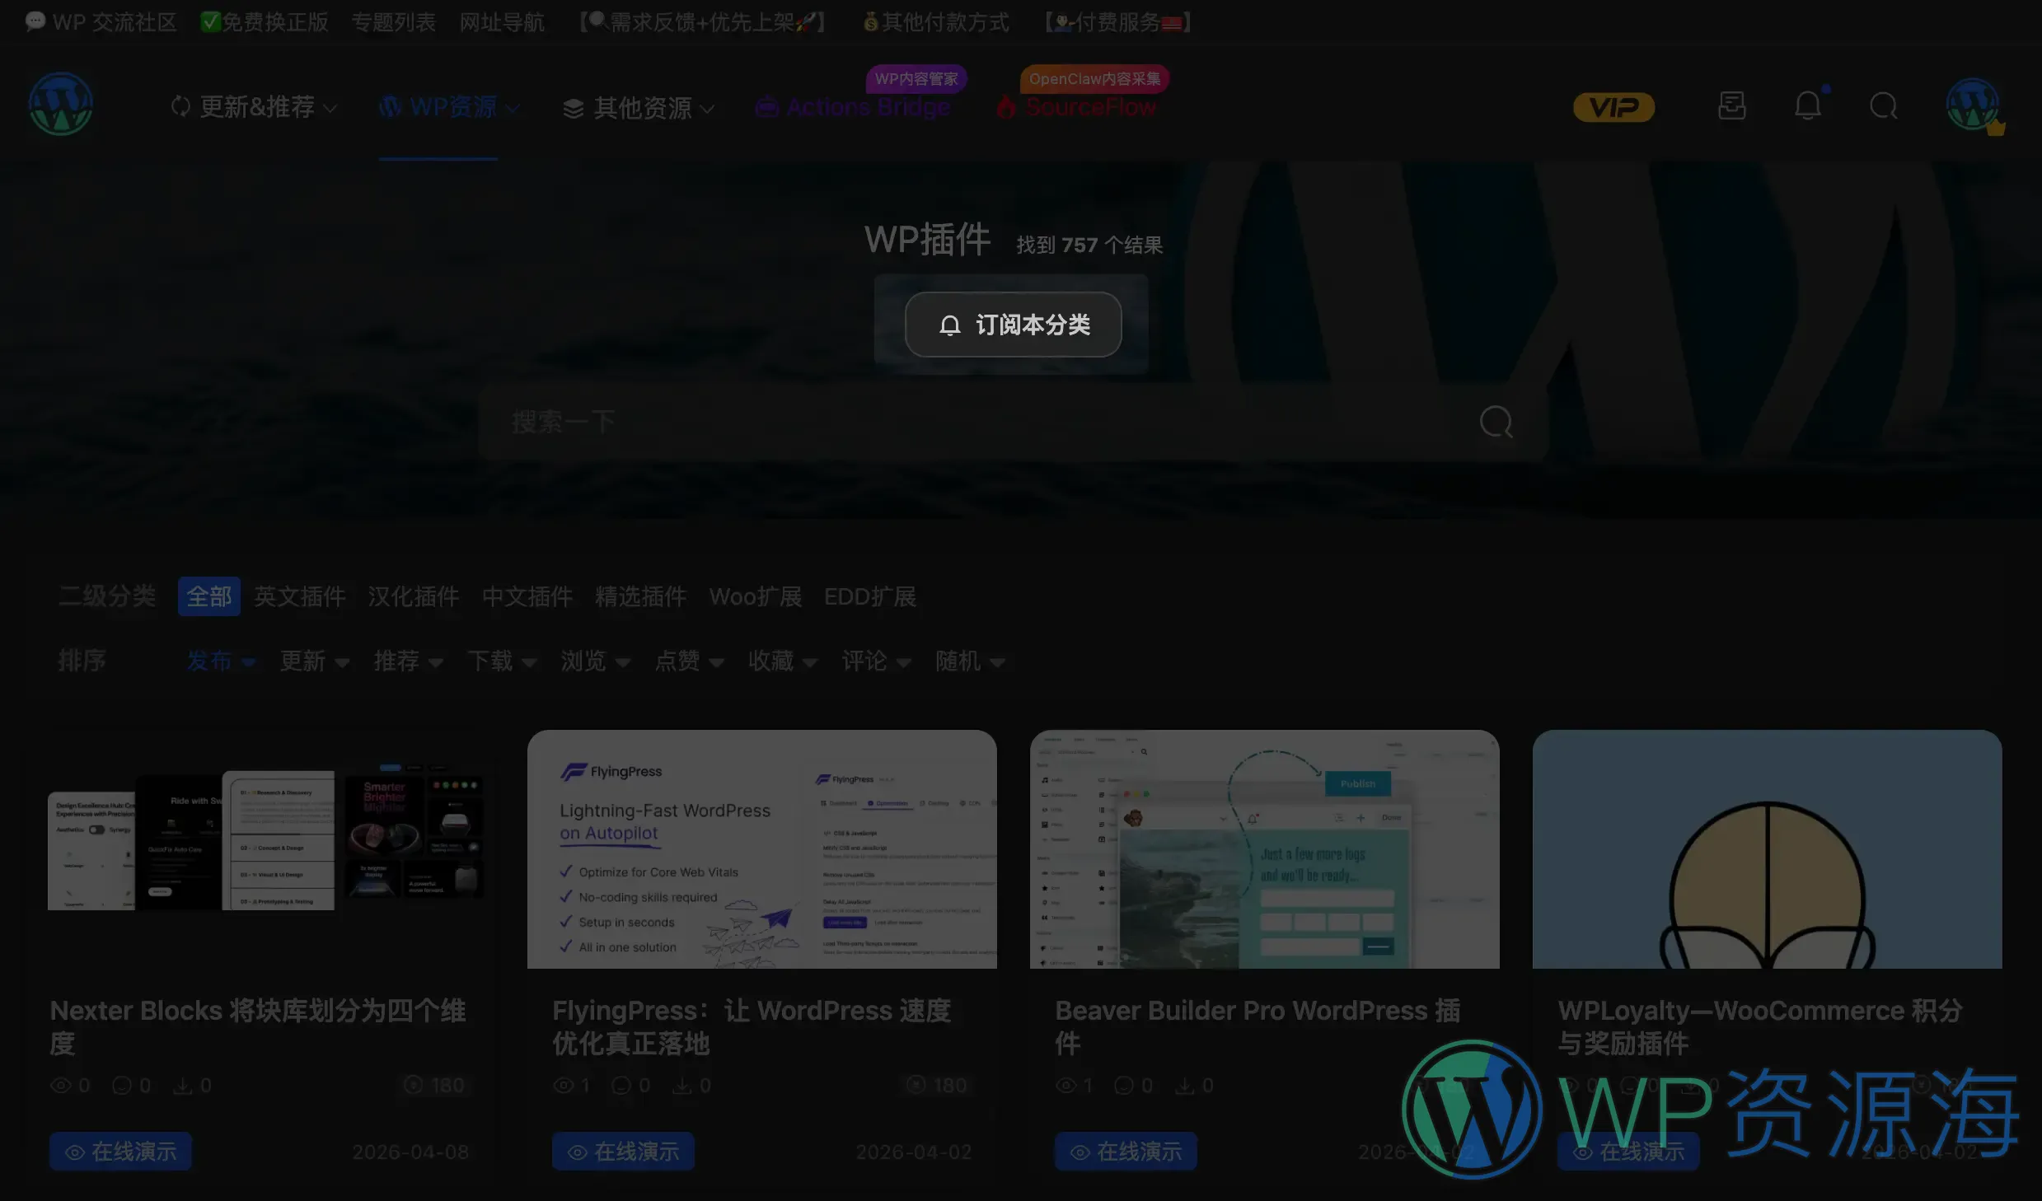Sort by 浏览 dropdown
The height and width of the screenshot is (1201, 2042).
(x=597, y=661)
